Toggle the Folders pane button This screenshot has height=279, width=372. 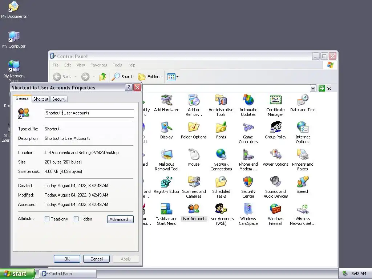pos(149,77)
